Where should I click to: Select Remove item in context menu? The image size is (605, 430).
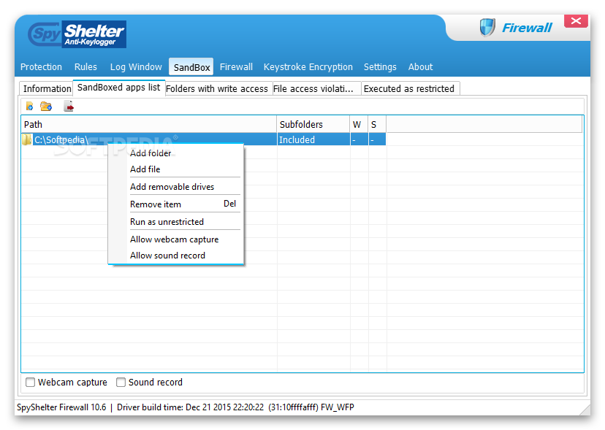(176, 204)
